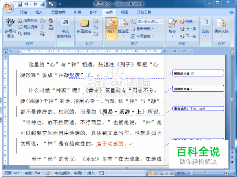237x177 pixels.
Task: Open 信息检索 research pane
Action: click(28, 20)
